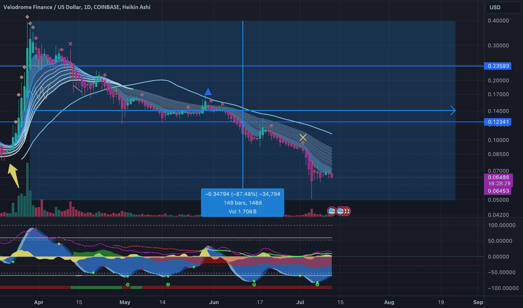This screenshot has height=308, width=523.
Task: Click the 0.04200 price scale label
Action: (498, 215)
